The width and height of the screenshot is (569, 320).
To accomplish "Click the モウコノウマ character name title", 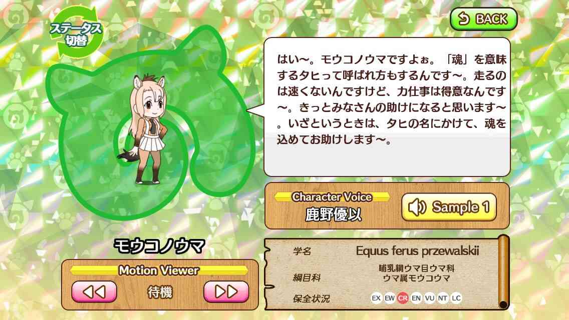I will click(160, 246).
